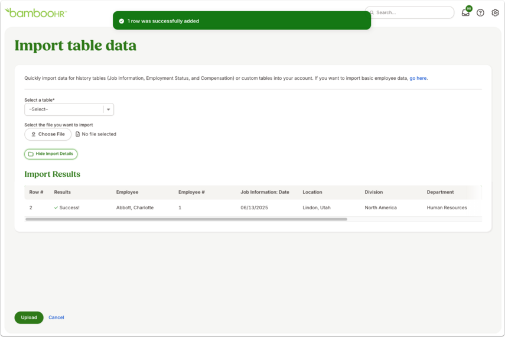This screenshot has width=505, height=337.
Task: Open the Select a table dropdown
Action: click(69, 109)
